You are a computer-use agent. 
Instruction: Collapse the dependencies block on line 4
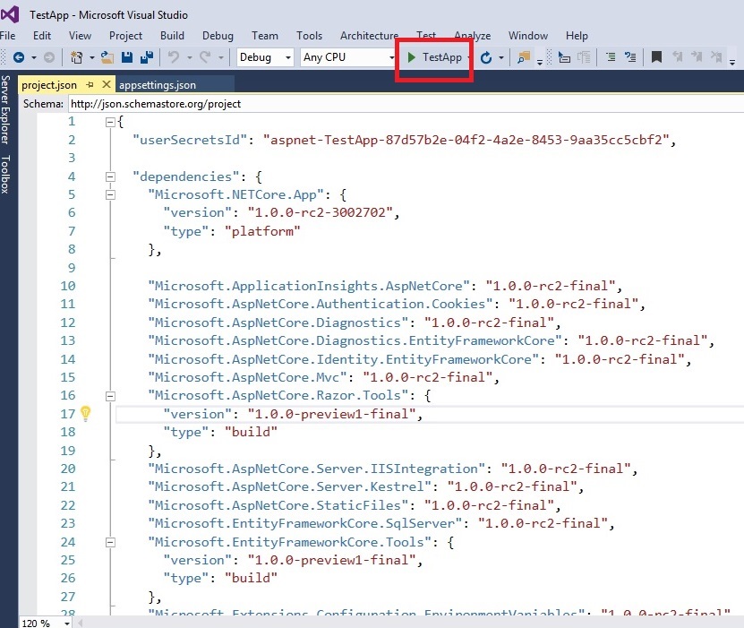coord(110,177)
